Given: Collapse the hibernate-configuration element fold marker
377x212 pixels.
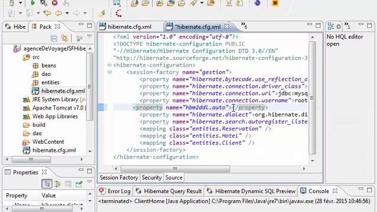Looking at the screenshot, I should 110,65.
